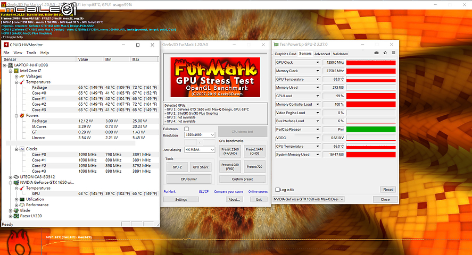Click the Max column header in HWMonitor
The height and width of the screenshot is (255, 472).
[x=144, y=59]
